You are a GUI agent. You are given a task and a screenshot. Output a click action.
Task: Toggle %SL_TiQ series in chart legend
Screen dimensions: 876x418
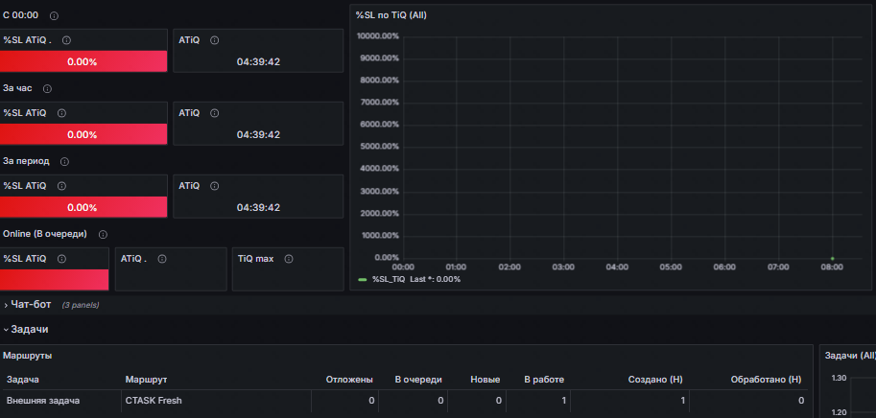coord(389,279)
